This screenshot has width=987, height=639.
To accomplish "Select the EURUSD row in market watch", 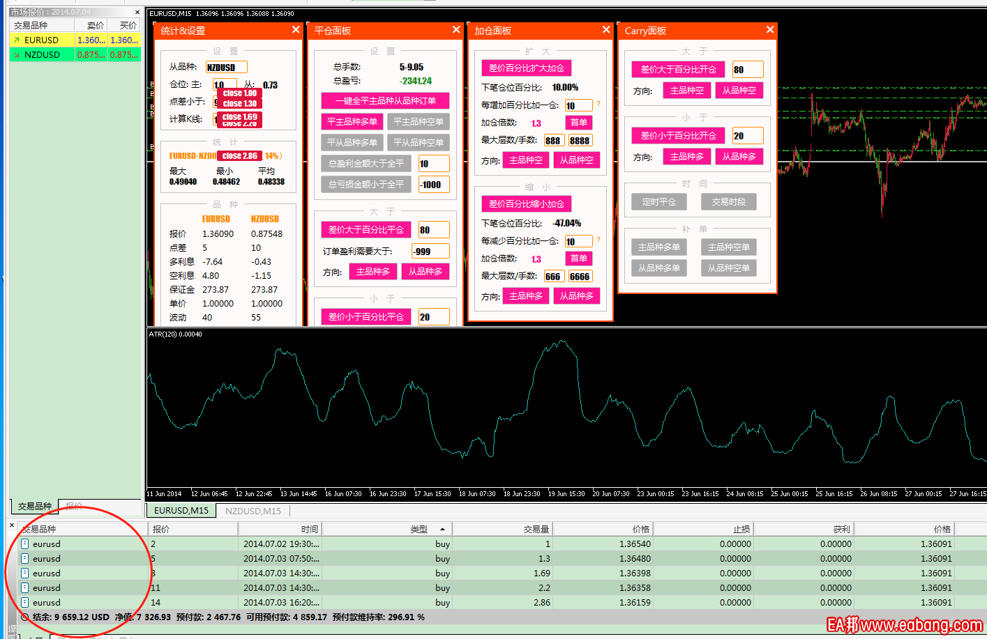I will [75, 40].
